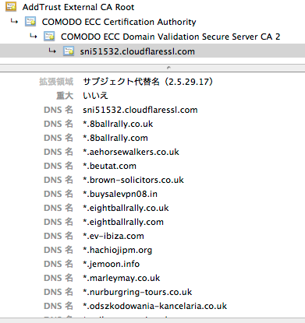Screen dimensions: 305x323
Task: Click DNS name *.eightballrally.co.uk
Action: [x=126, y=208]
